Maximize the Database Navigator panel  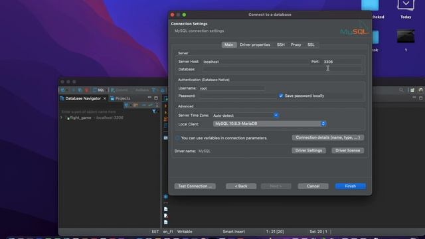pyautogui.click(x=156, y=98)
